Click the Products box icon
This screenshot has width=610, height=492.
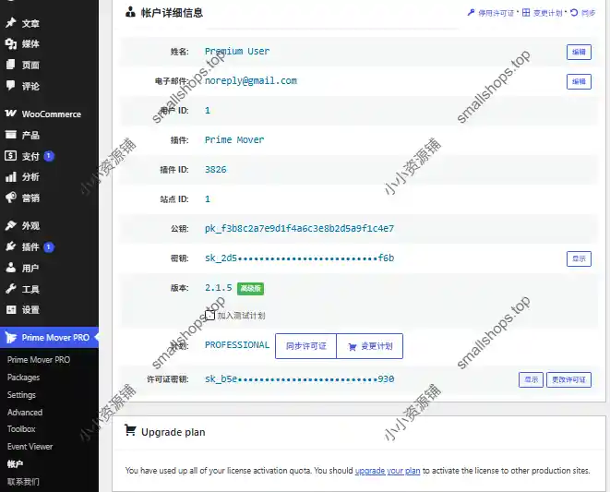10,135
